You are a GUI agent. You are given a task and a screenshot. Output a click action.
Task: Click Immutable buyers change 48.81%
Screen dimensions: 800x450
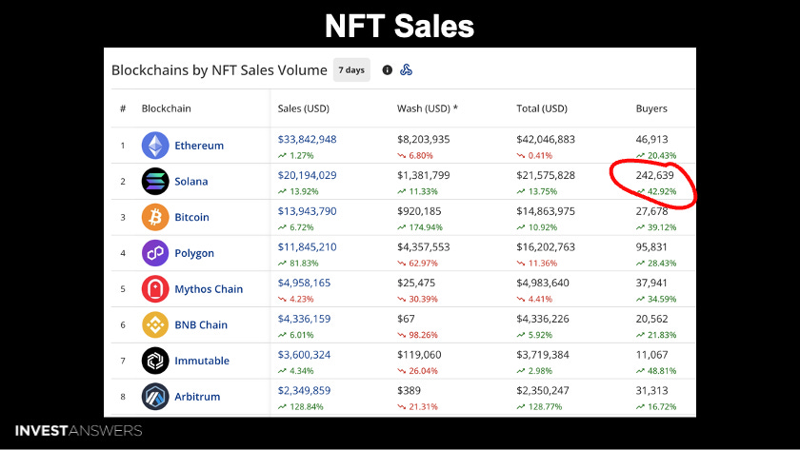[656, 371]
